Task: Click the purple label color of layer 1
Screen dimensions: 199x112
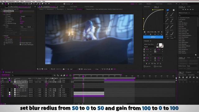Action: 10,80
